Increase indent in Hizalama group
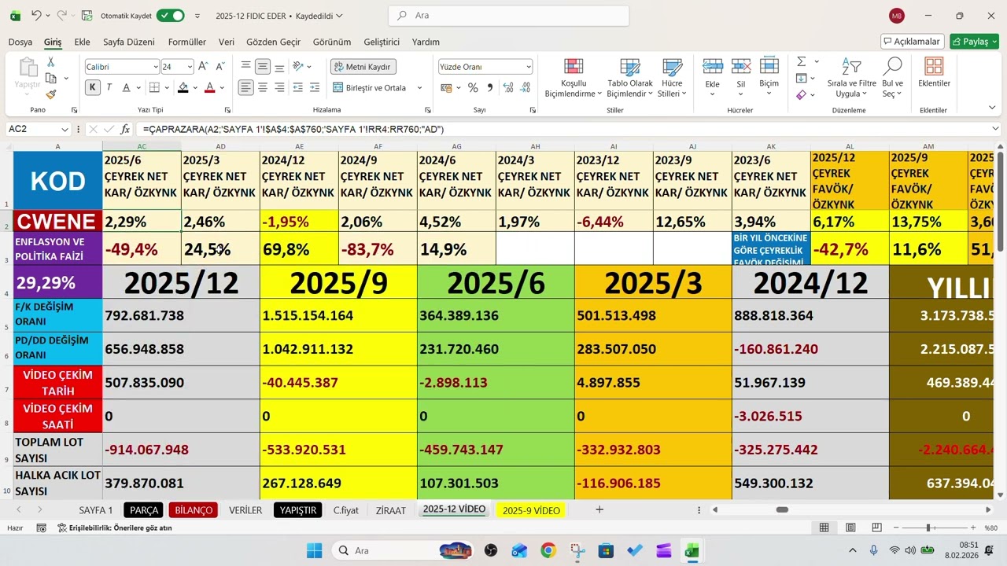Viewport: 1007px width, 566px height. pos(315,87)
